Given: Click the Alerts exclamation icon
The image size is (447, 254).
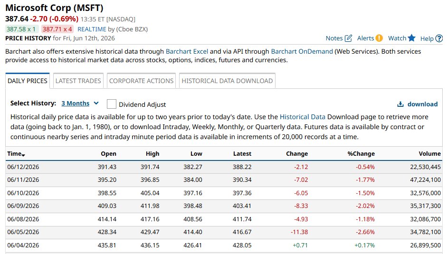Looking at the screenshot, I should [x=379, y=38].
